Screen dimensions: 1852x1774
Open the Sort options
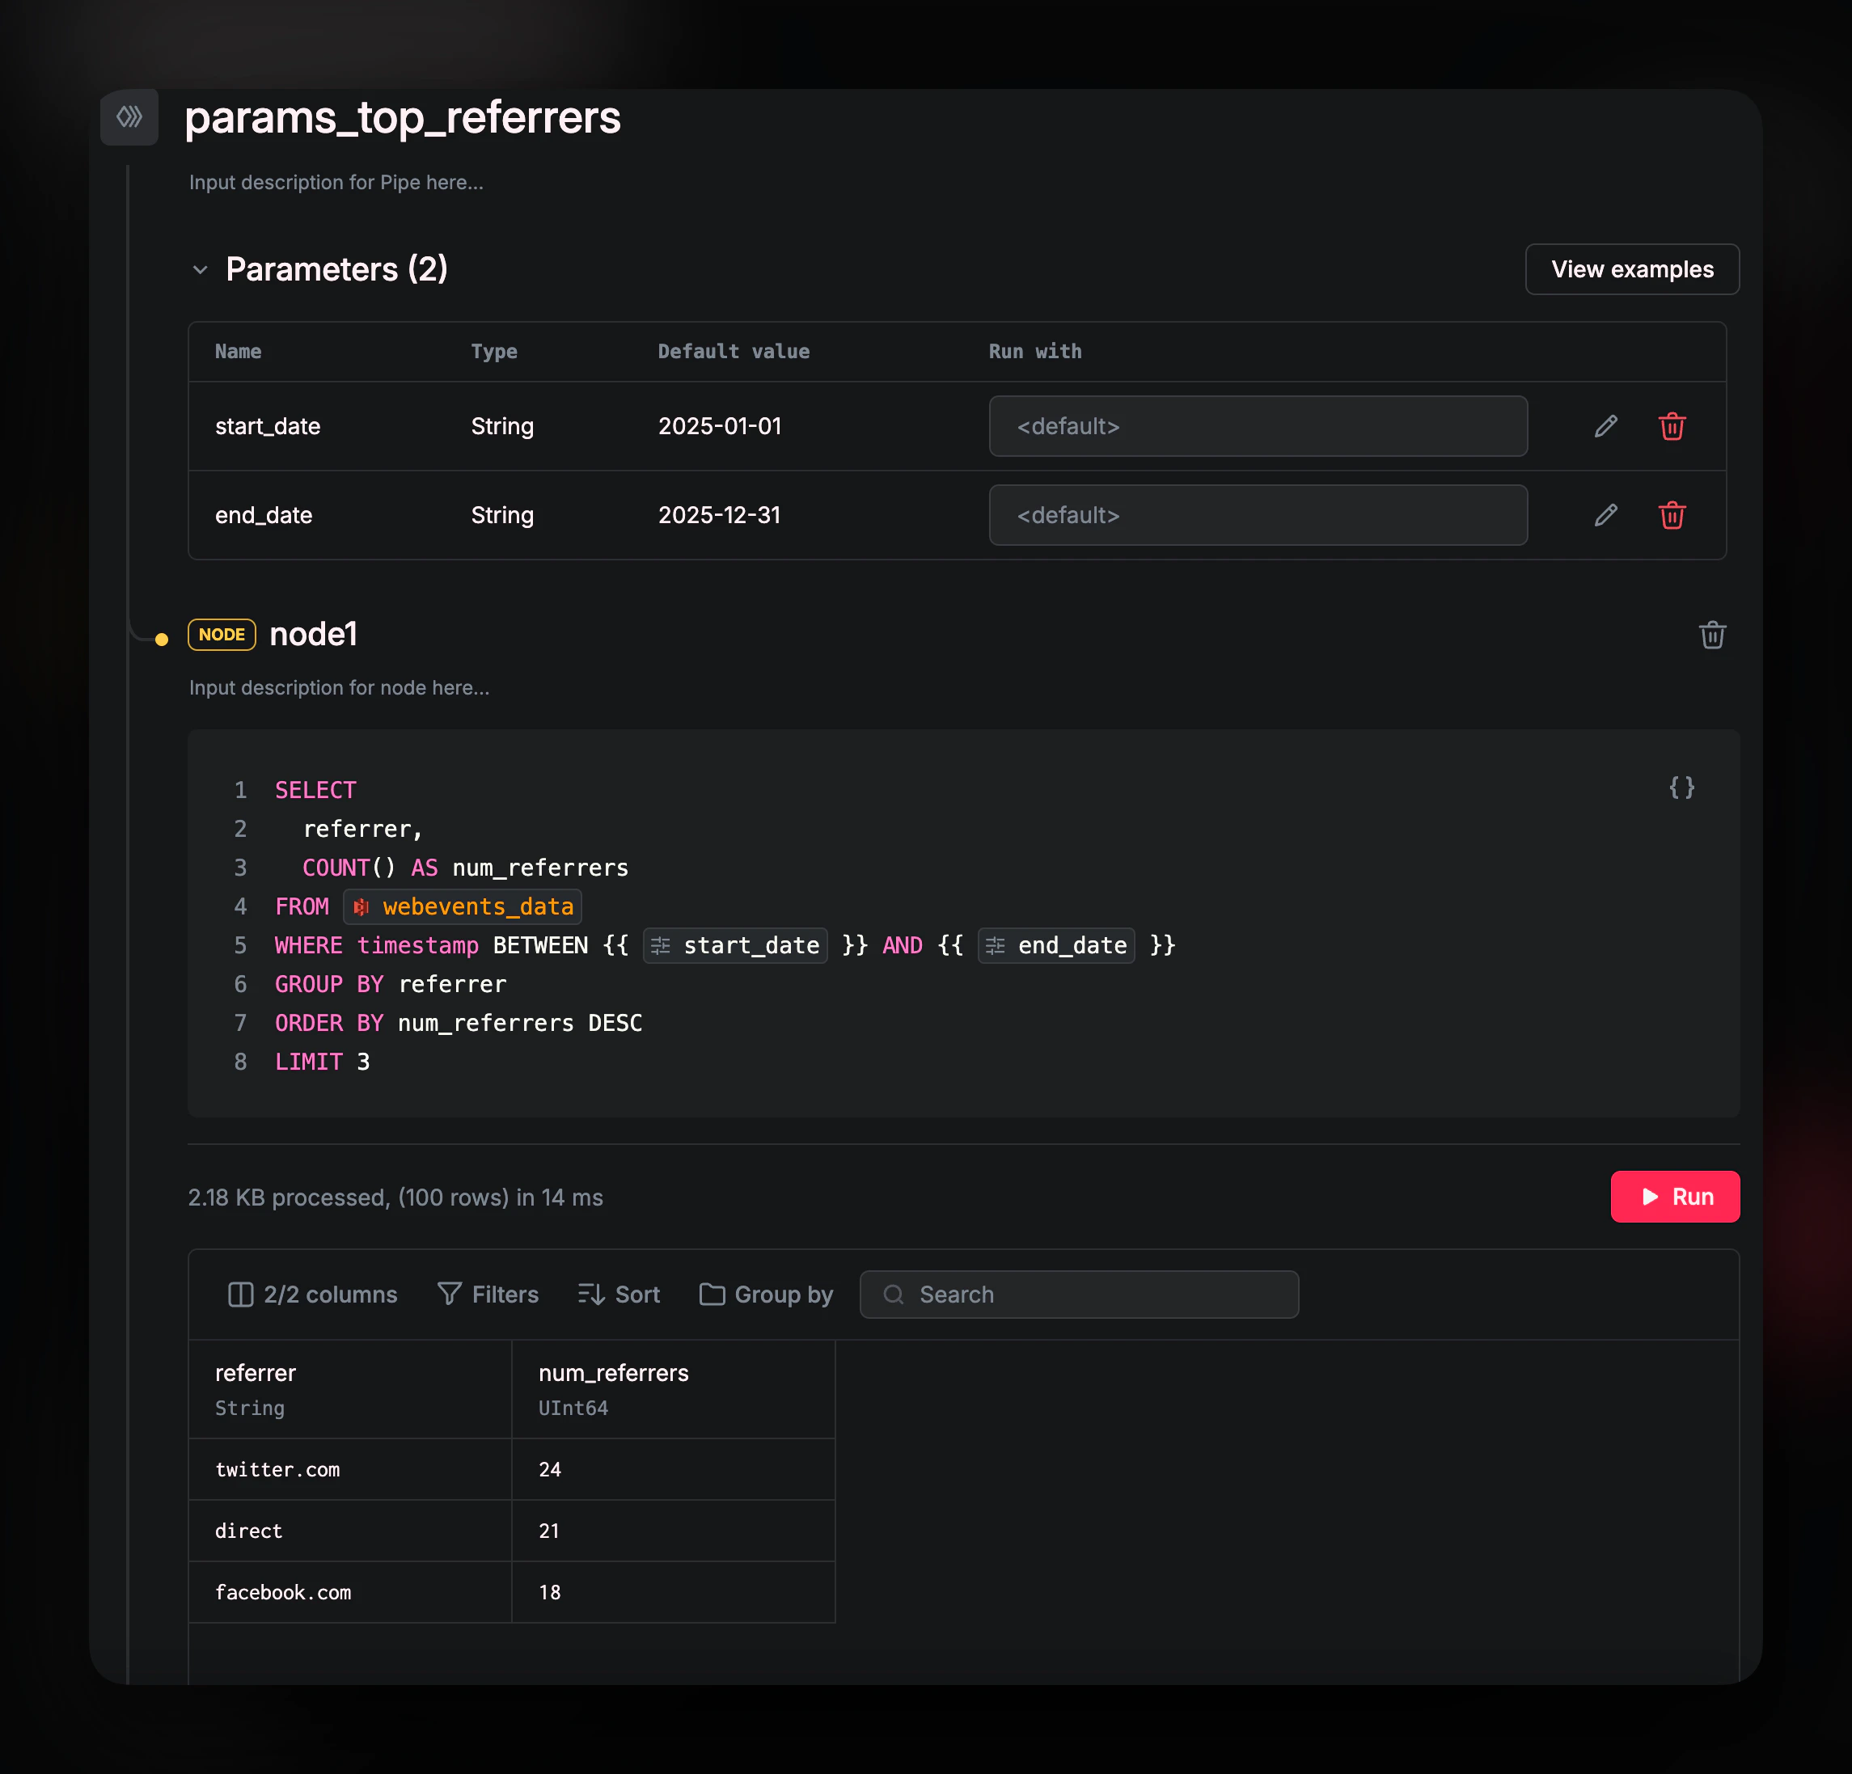(618, 1295)
